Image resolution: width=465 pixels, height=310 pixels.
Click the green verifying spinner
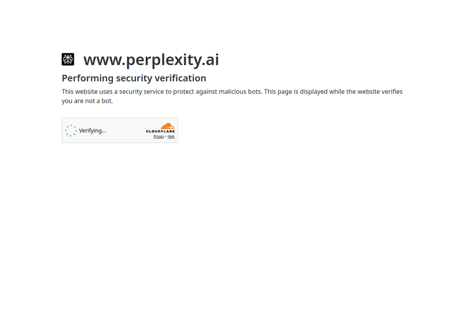(x=71, y=131)
